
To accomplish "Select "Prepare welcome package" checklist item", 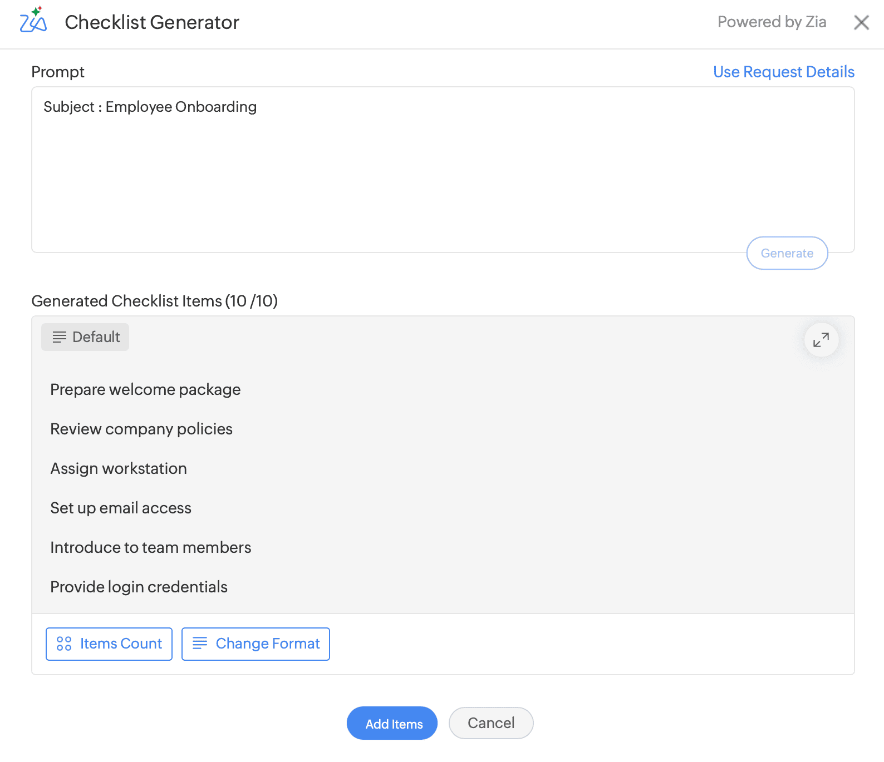I will click(x=145, y=389).
